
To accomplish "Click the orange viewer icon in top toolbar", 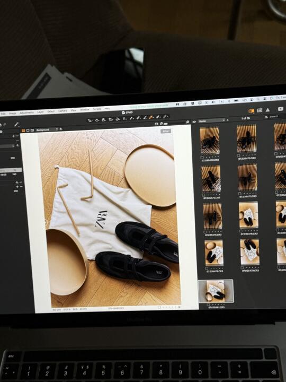I will (251, 111).
